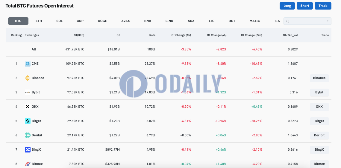Click the Bitget trade button
This screenshot has height=168, width=341.
pos(319,121)
